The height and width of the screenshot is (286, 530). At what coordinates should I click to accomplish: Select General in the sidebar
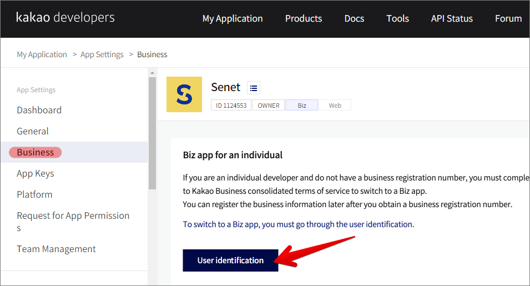pyautogui.click(x=33, y=131)
